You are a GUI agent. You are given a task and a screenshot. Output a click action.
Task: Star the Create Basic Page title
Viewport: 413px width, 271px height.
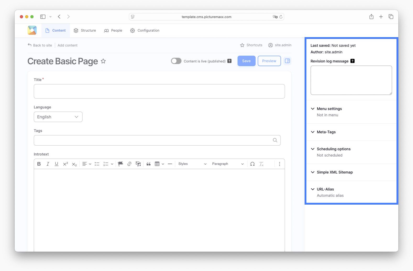[x=103, y=61]
